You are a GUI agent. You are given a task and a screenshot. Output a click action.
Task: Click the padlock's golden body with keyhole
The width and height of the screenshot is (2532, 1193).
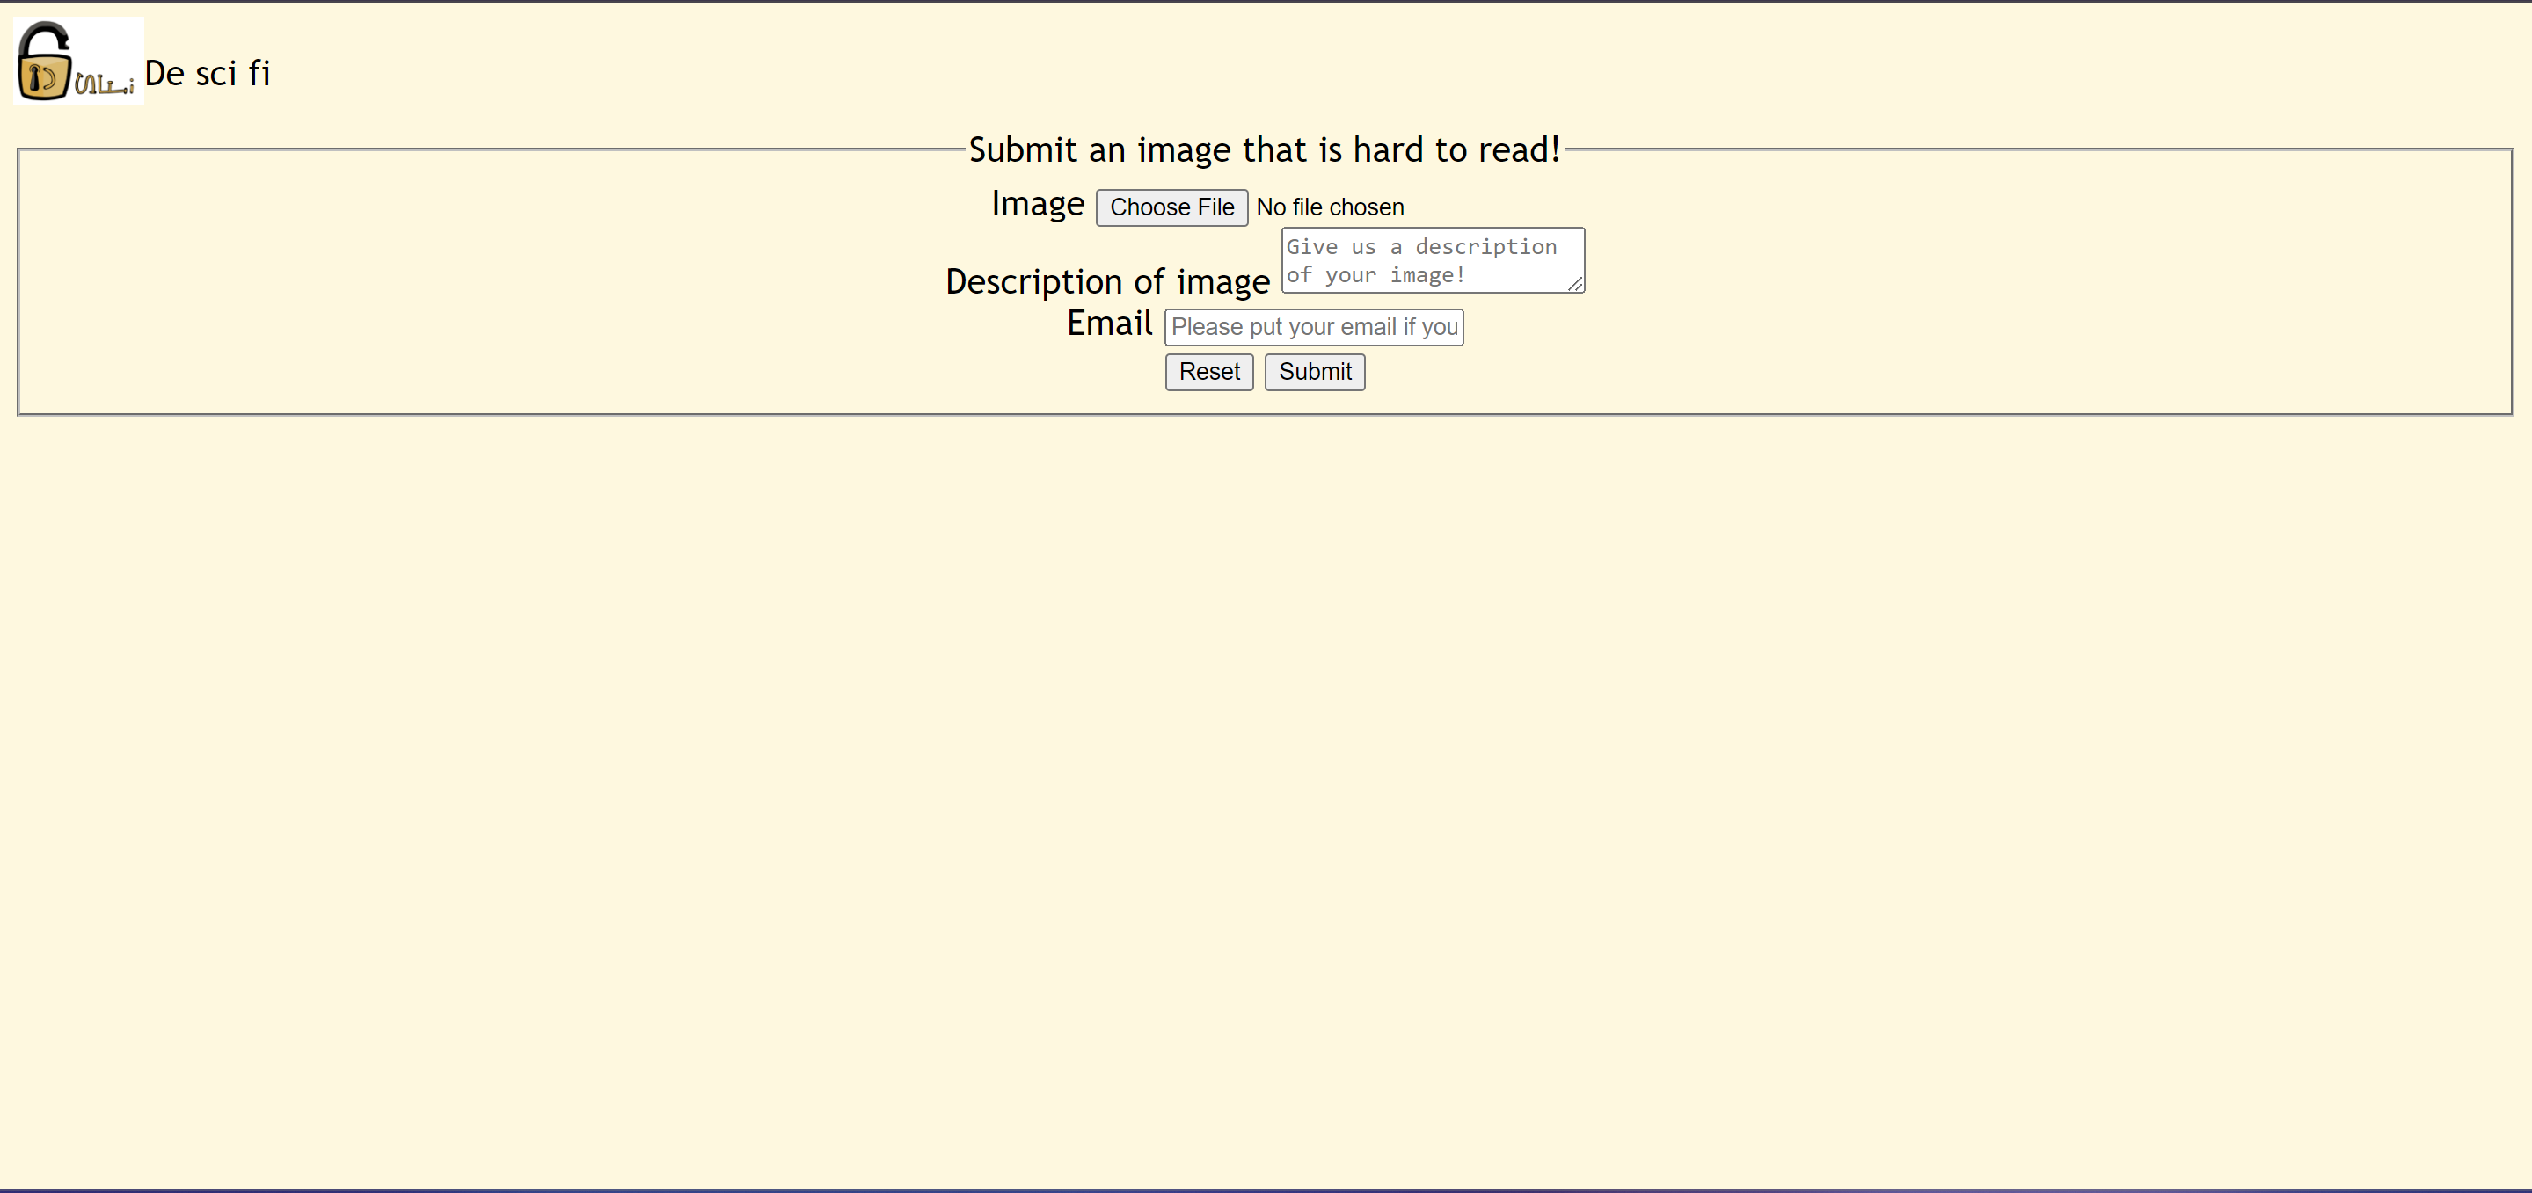(x=42, y=78)
